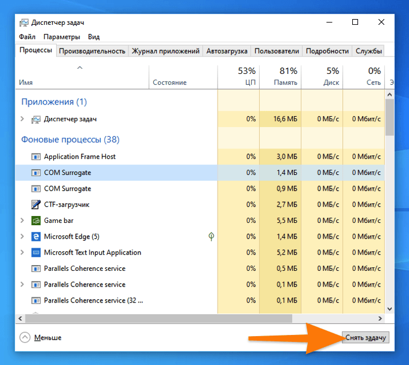Click the sort arrow above Имя column
409x365 pixels.
pos(80,68)
